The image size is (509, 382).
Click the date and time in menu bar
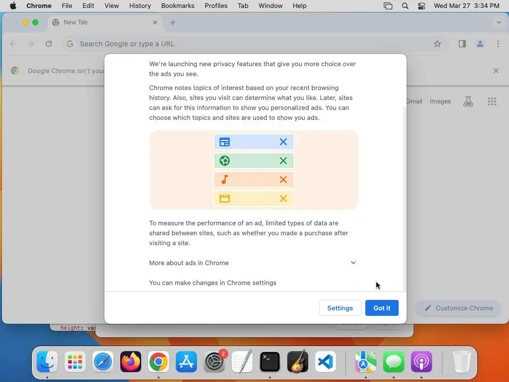click(466, 5)
